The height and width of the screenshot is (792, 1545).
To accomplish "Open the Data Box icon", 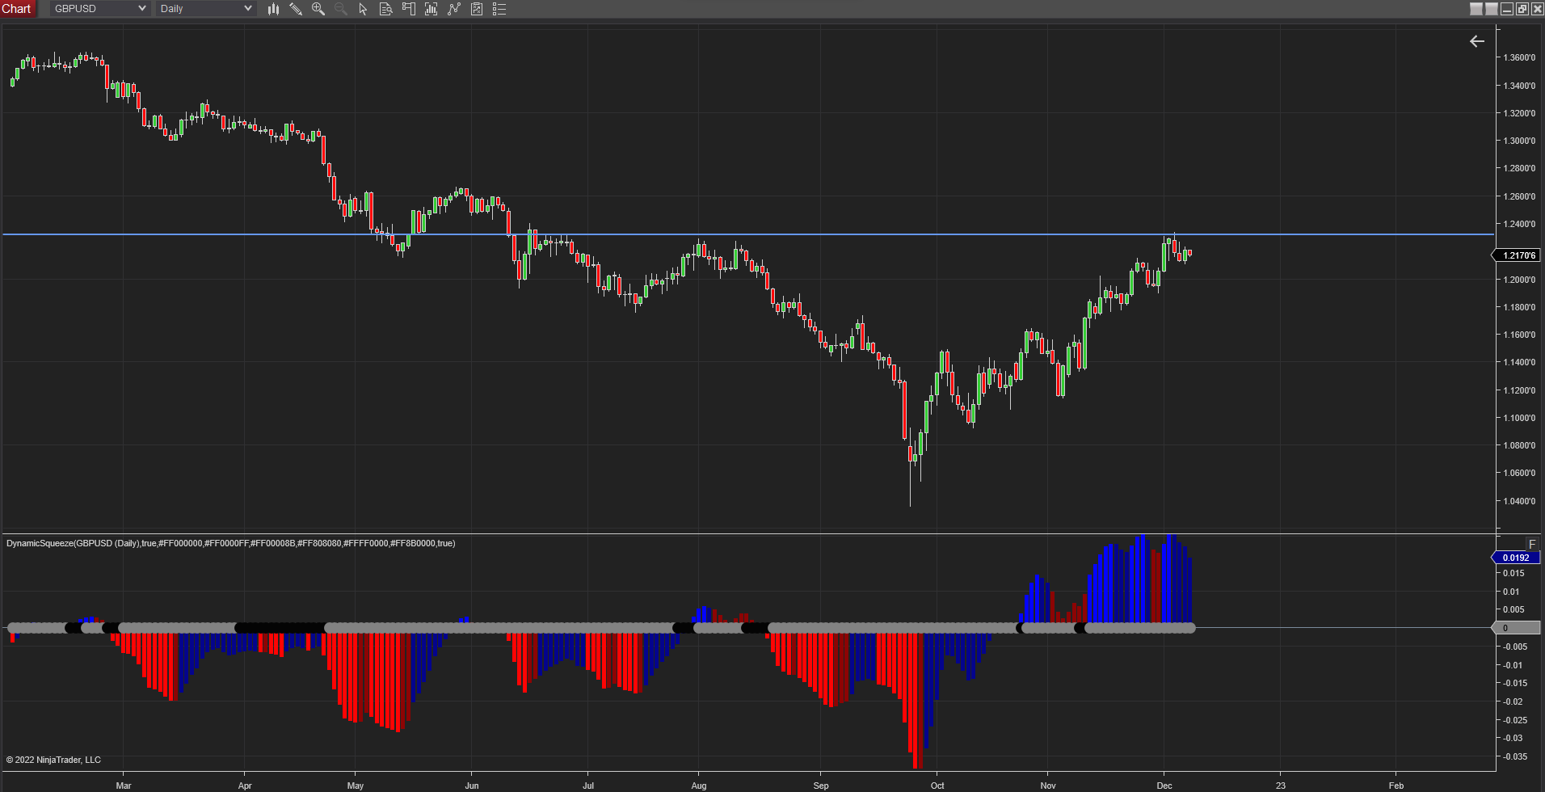I will (386, 9).
